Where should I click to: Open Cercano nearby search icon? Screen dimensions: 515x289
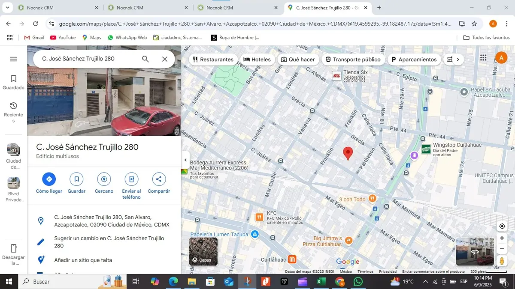point(104,179)
